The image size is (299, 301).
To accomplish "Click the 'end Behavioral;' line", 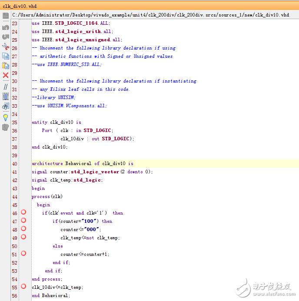I will (51, 296).
